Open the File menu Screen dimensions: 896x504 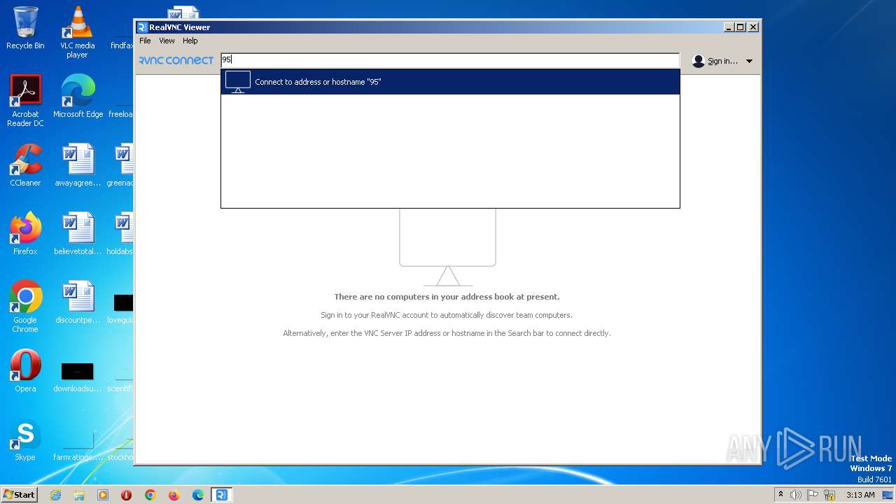(145, 41)
